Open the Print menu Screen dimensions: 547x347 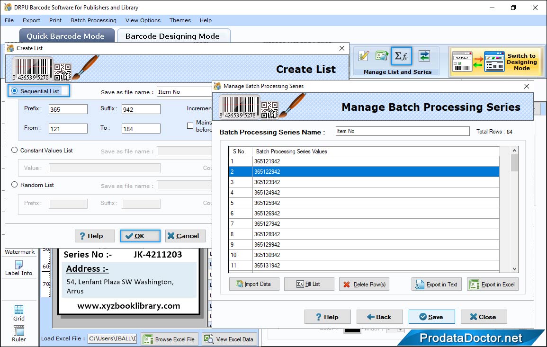point(55,20)
